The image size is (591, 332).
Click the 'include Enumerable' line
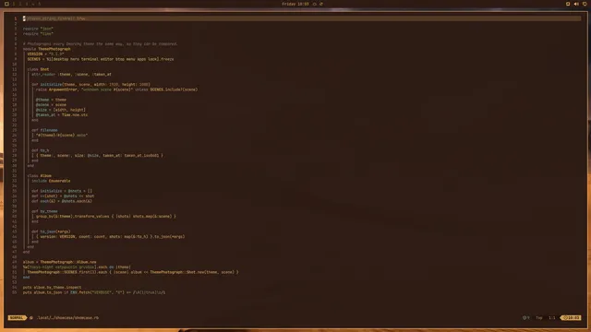coord(51,181)
